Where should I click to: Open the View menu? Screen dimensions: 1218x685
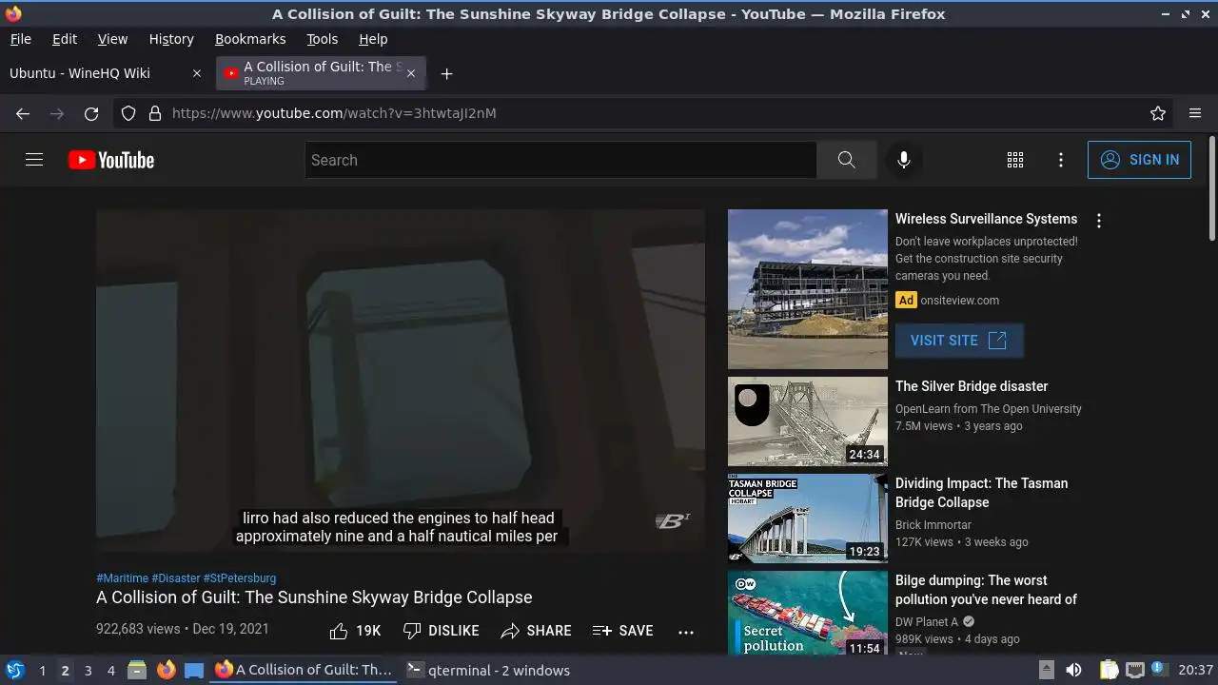coord(112,39)
